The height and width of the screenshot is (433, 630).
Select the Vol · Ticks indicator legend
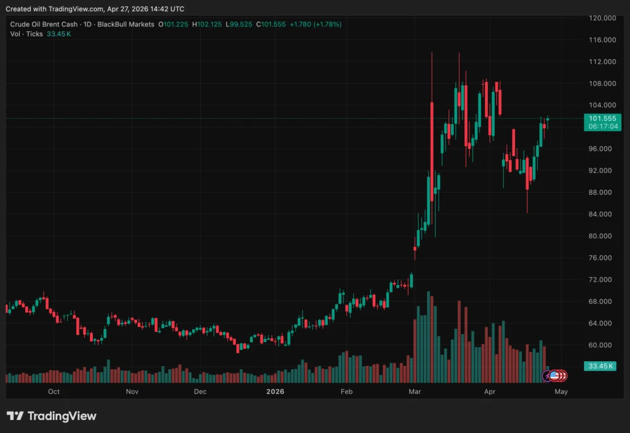26,34
